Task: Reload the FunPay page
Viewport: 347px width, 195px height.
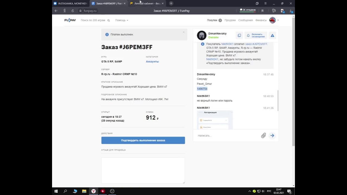Action: pyautogui.click(x=73, y=11)
